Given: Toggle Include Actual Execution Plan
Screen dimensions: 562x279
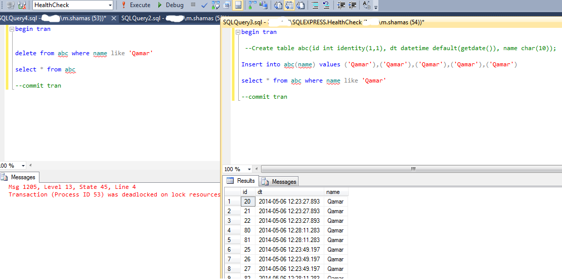Looking at the screenshot, I should tap(252, 5).
